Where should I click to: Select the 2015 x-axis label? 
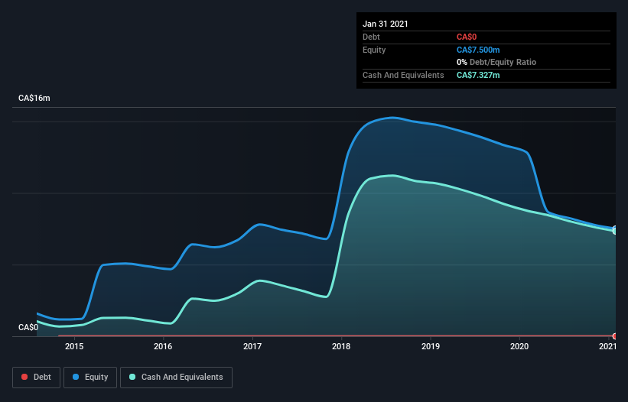pos(74,348)
